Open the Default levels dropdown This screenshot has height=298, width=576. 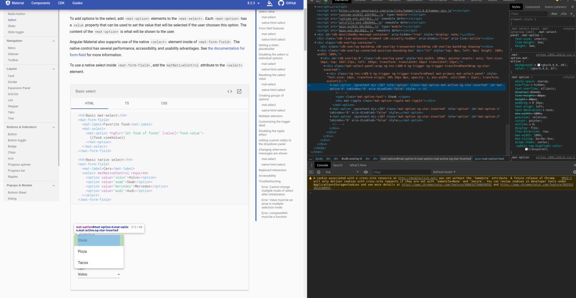pyautogui.click(x=444, y=172)
